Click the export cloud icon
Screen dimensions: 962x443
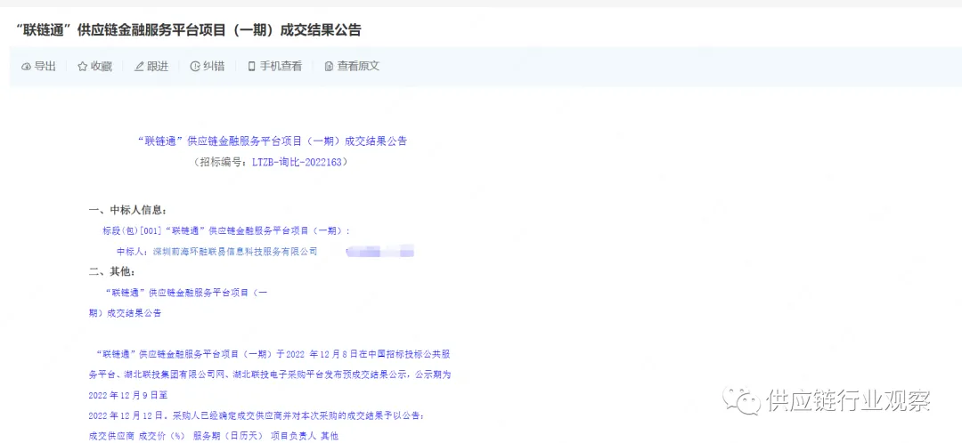tap(26, 67)
